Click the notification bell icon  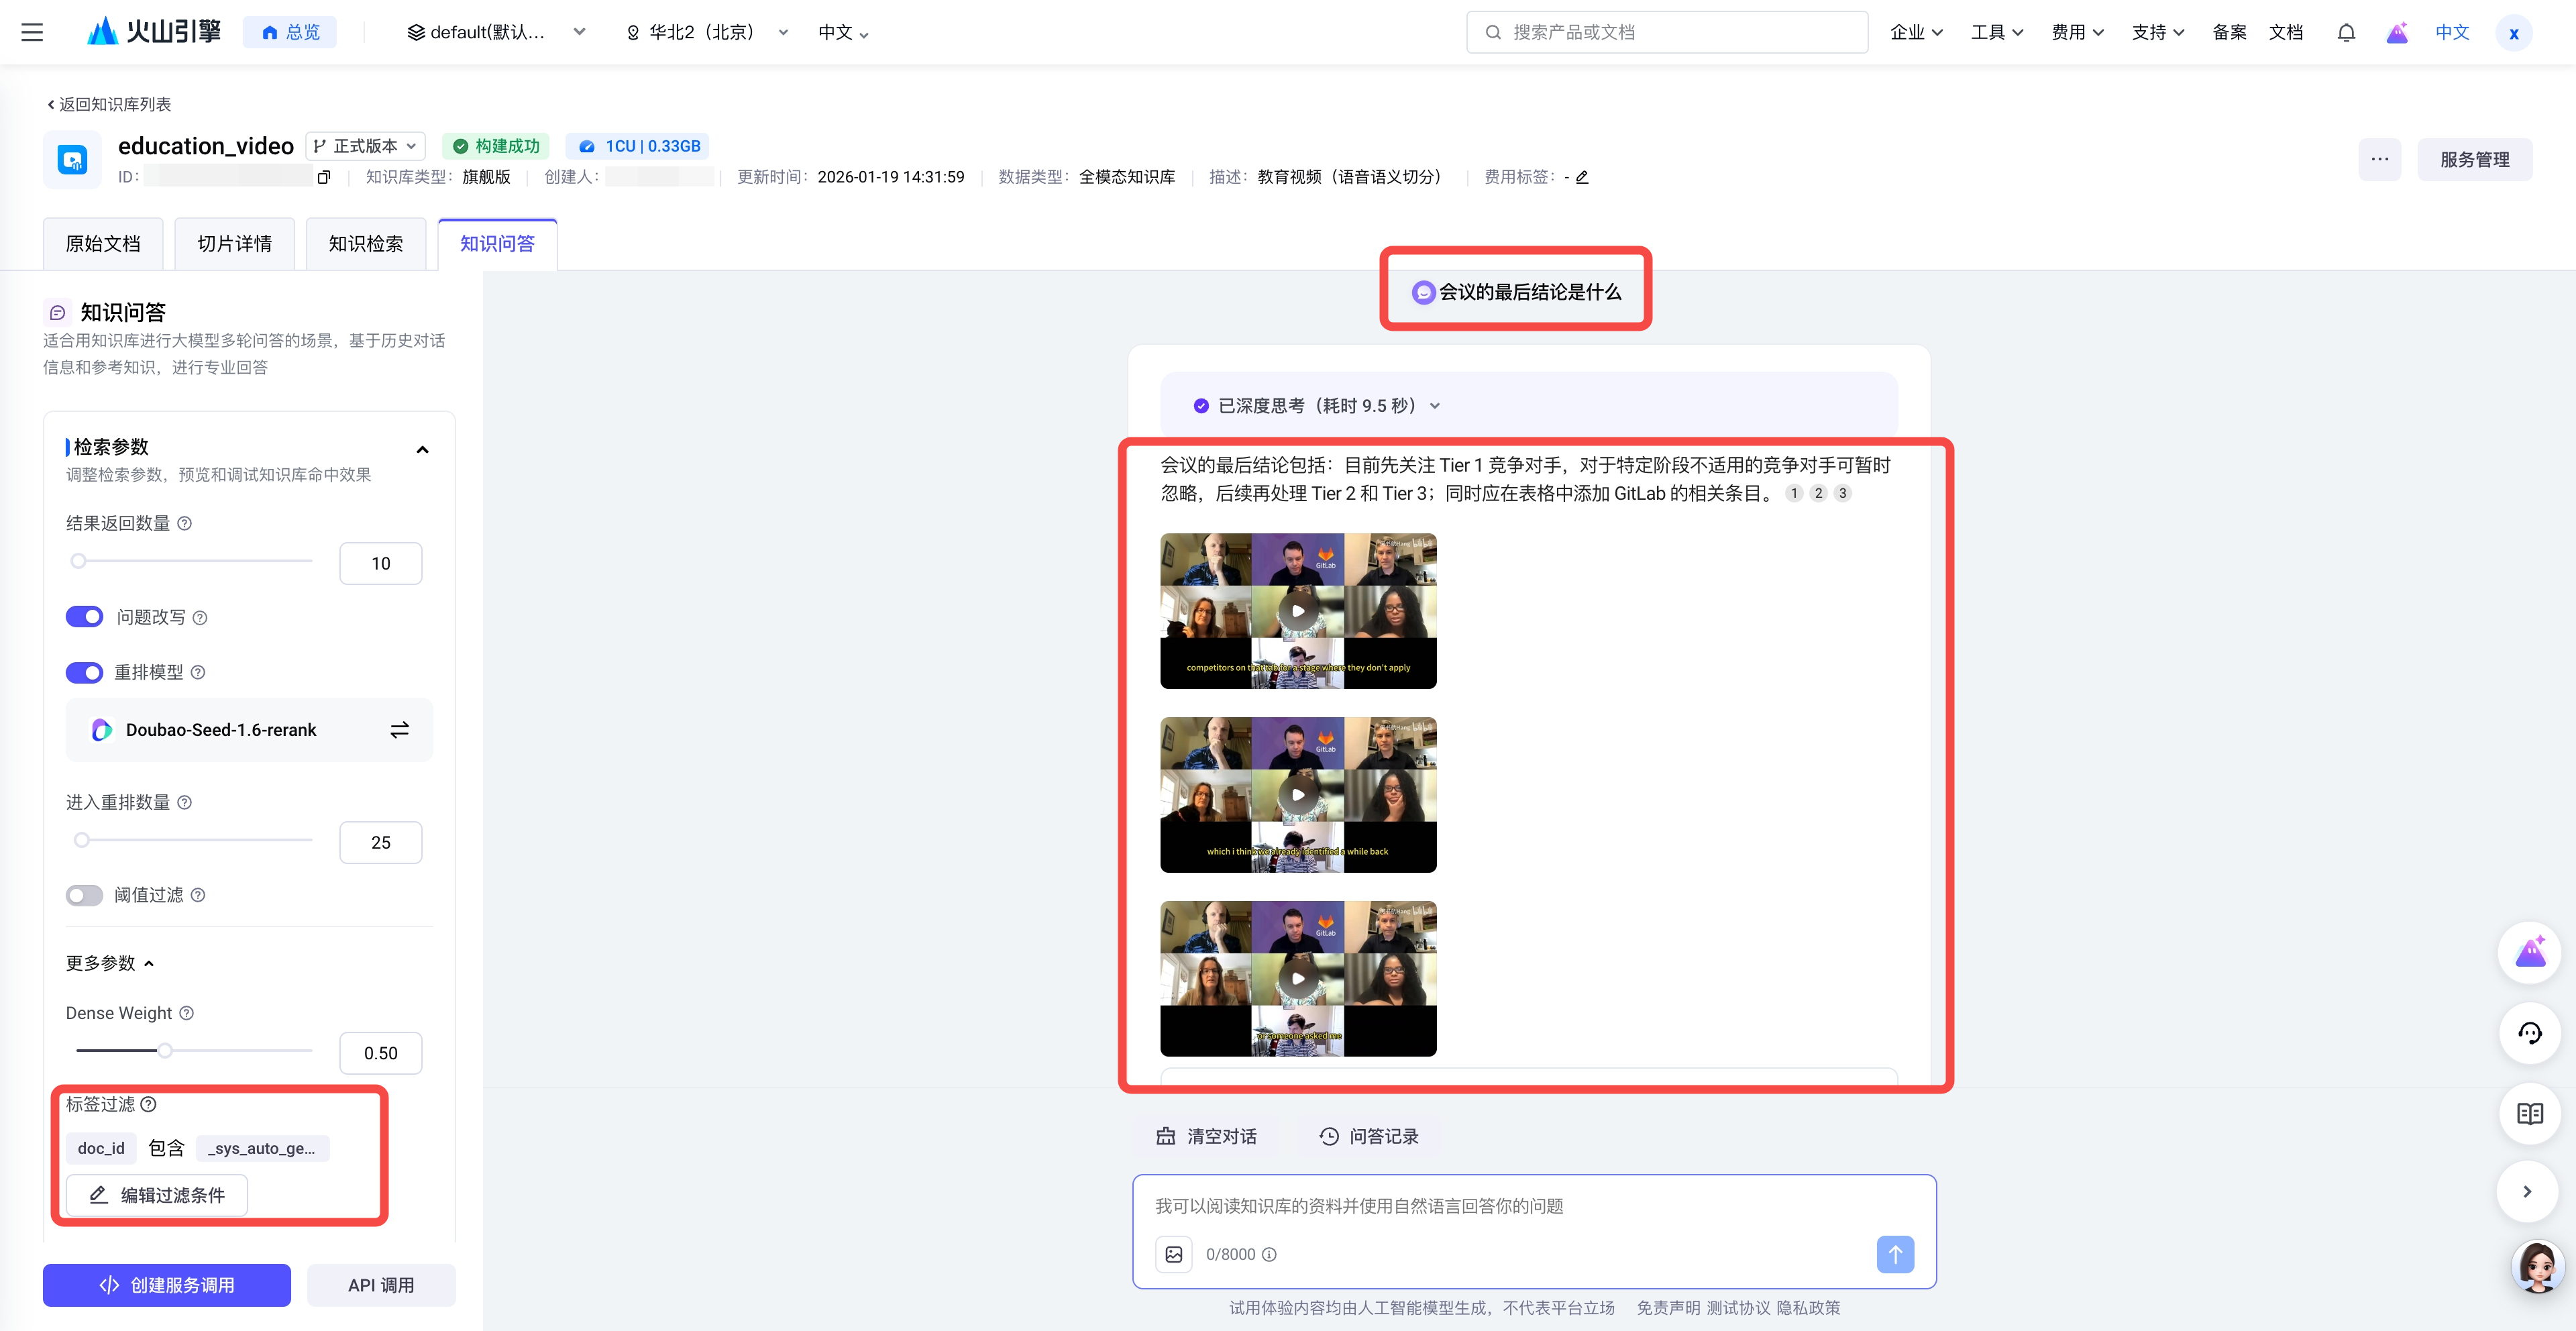pyautogui.click(x=2346, y=32)
